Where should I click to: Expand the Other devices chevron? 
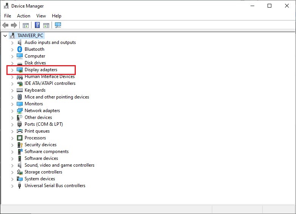12,118
